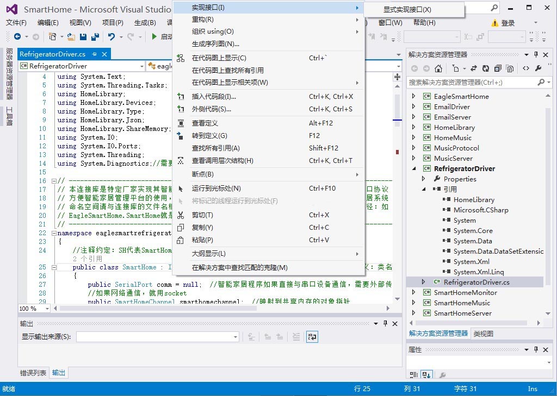
Task: Undo the last action with the toolbar undo arrow
Action: coord(112,36)
